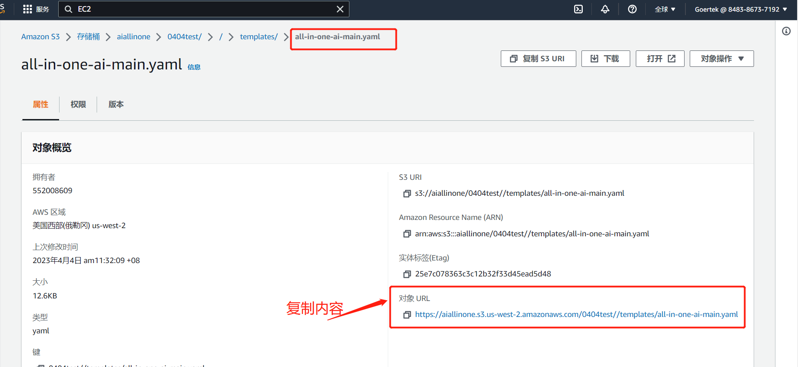The width and height of the screenshot is (798, 367).
Task: Expand the region selector 全球
Action: (665, 9)
